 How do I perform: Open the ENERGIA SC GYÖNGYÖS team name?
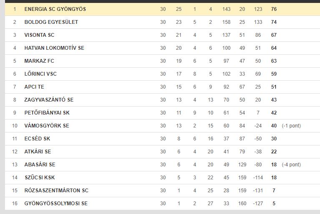tap(55, 9)
